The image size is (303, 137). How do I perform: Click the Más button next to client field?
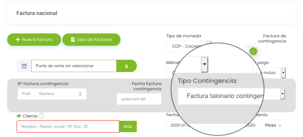[x=128, y=126]
